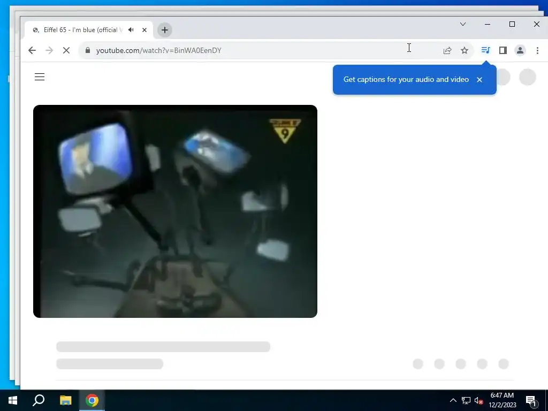Image resolution: width=548 pixels, height=411 pixels.
Task: Show hidden system tray icons
Action: [x=453, y=400]
